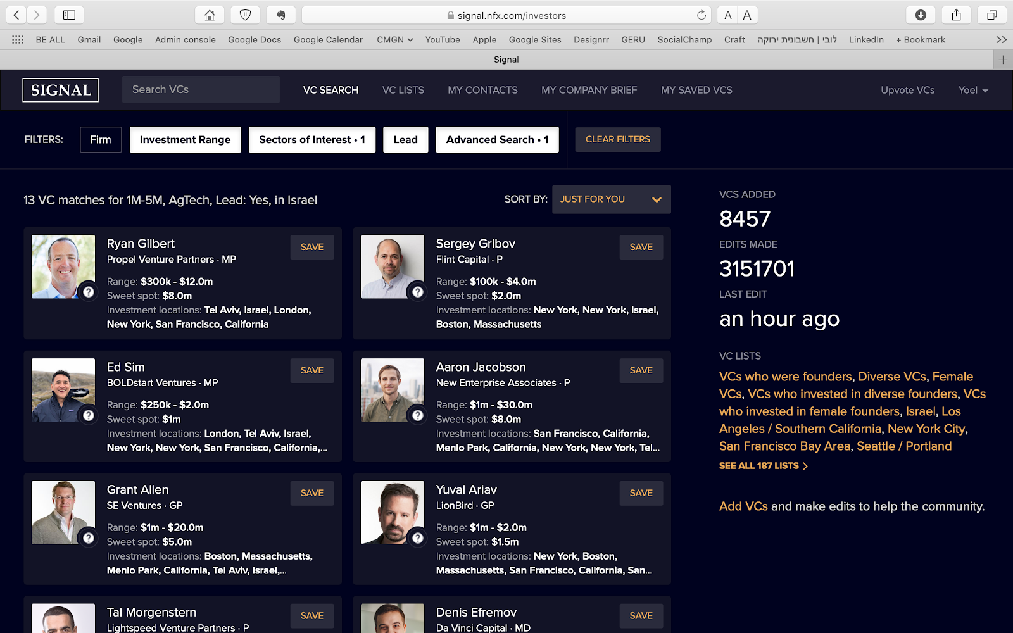Viewport: 1013px width, 633px height.
Task: Open SEE ALL 187 LISTS link
Action: point(763,466)
